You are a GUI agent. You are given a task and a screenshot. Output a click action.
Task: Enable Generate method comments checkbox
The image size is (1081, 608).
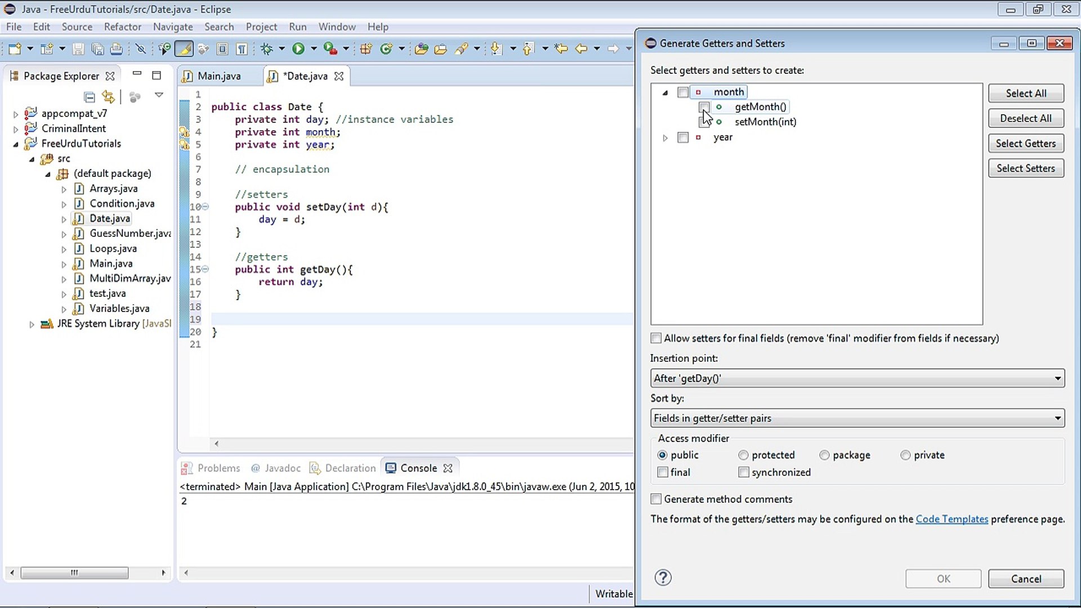656,499
